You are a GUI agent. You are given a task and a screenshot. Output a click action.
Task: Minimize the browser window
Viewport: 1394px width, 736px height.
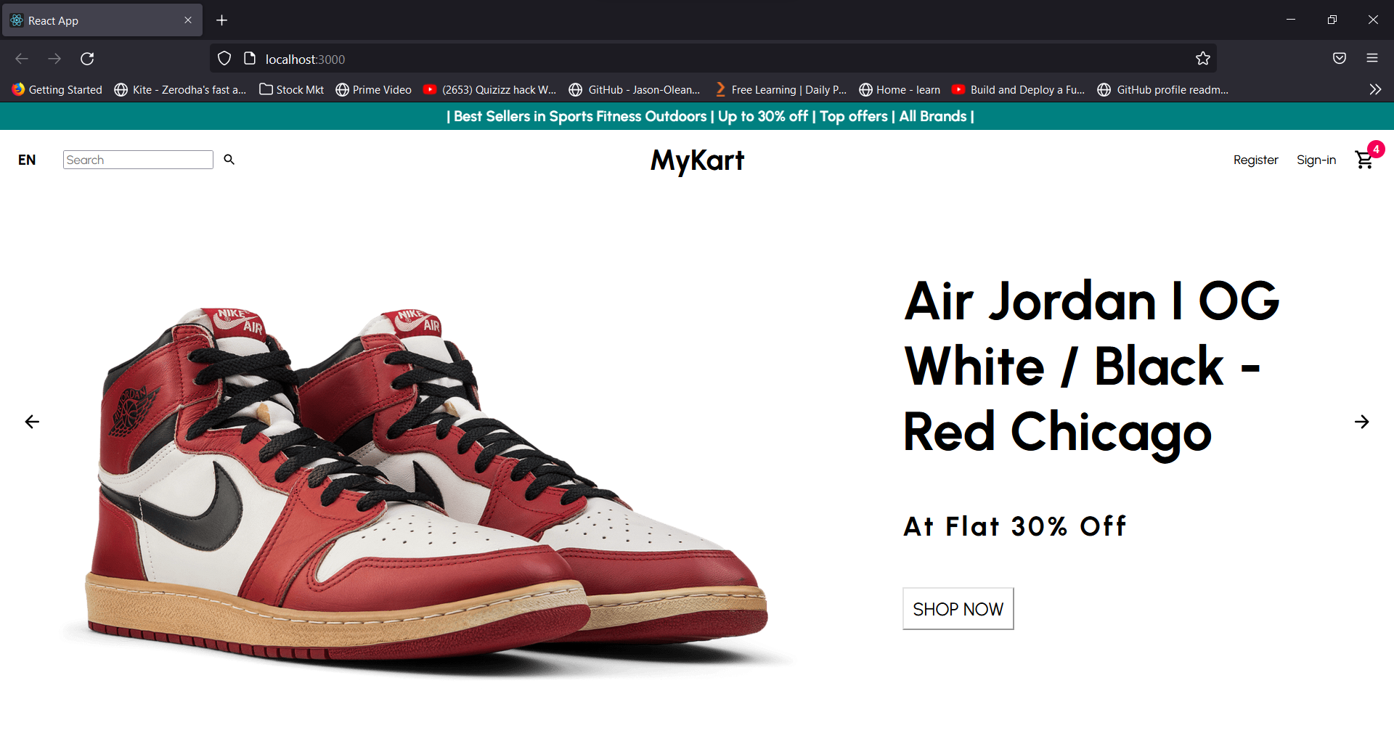(1291, 20)
